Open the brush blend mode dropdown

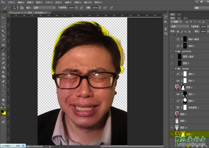pyautogui.click(x=45, y=7)
